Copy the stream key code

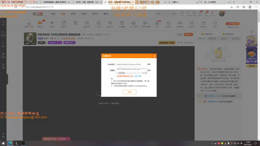tap(149, 70)
